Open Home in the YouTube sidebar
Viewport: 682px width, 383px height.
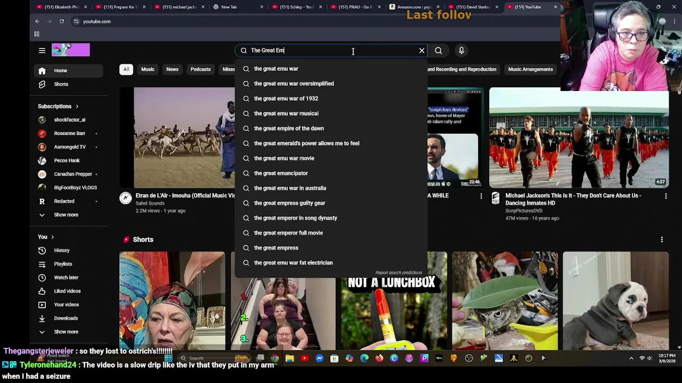click(x=69, y=70)
